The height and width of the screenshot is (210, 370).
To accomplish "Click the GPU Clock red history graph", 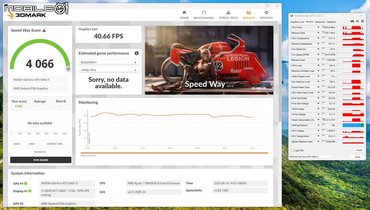I will [353, 28].
